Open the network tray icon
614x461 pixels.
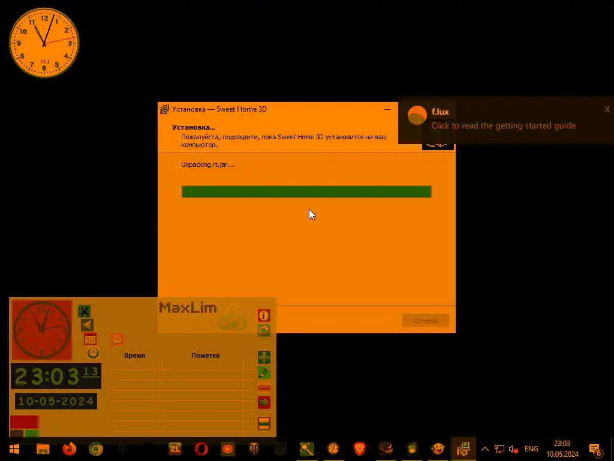[x=499, y=449]
